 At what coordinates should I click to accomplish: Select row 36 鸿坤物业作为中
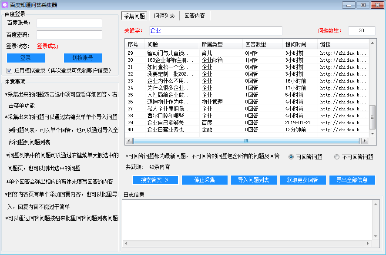pyautogui.click(x=247, y=102)
